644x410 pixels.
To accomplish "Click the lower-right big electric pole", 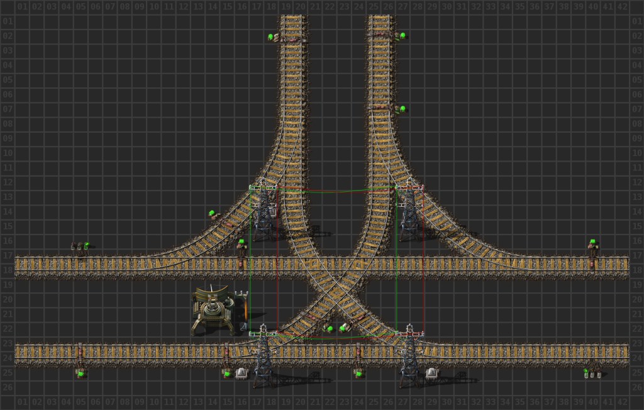I will 409,357.
